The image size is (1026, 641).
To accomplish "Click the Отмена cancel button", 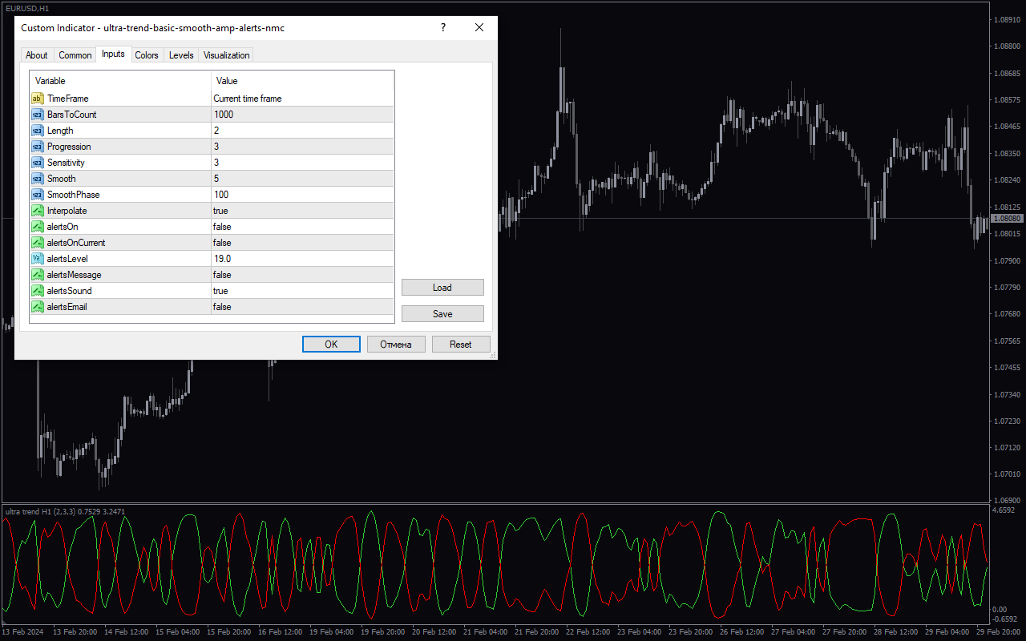I will pos(396,344).
